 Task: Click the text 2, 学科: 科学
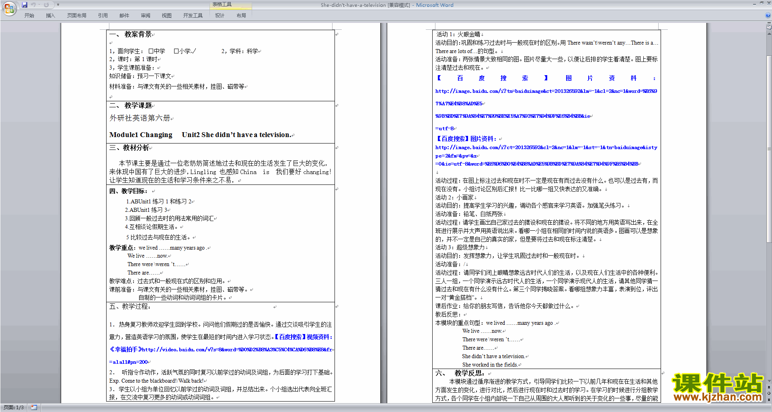[240, 51]
